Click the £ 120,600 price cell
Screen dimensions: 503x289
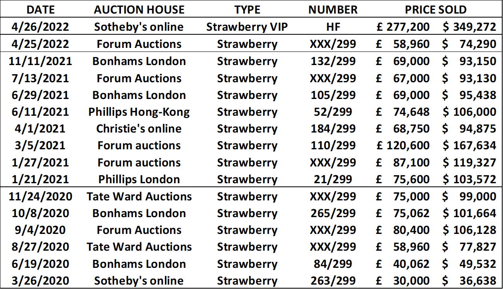click(403, 146)
